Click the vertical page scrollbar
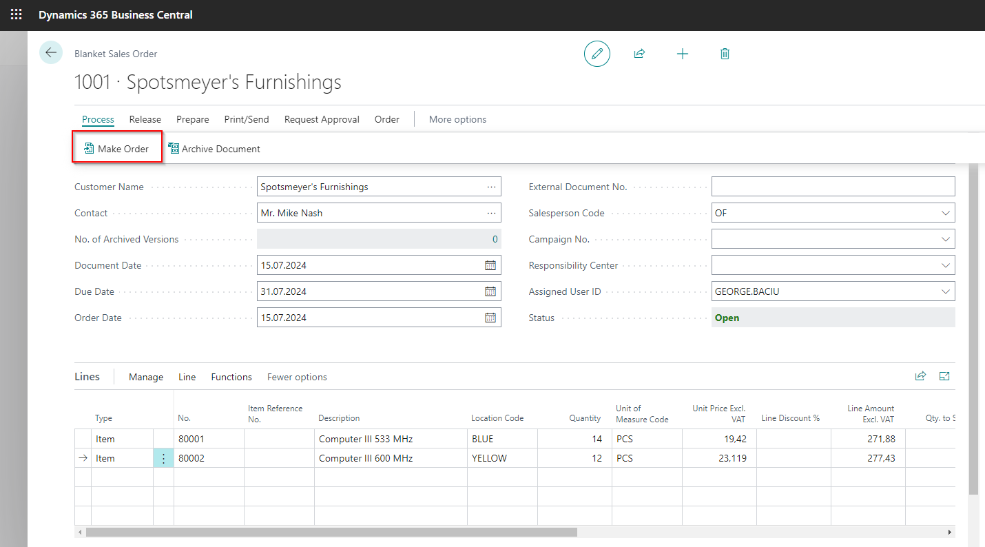This screenshot has height=547, width=985. (973, 329)
